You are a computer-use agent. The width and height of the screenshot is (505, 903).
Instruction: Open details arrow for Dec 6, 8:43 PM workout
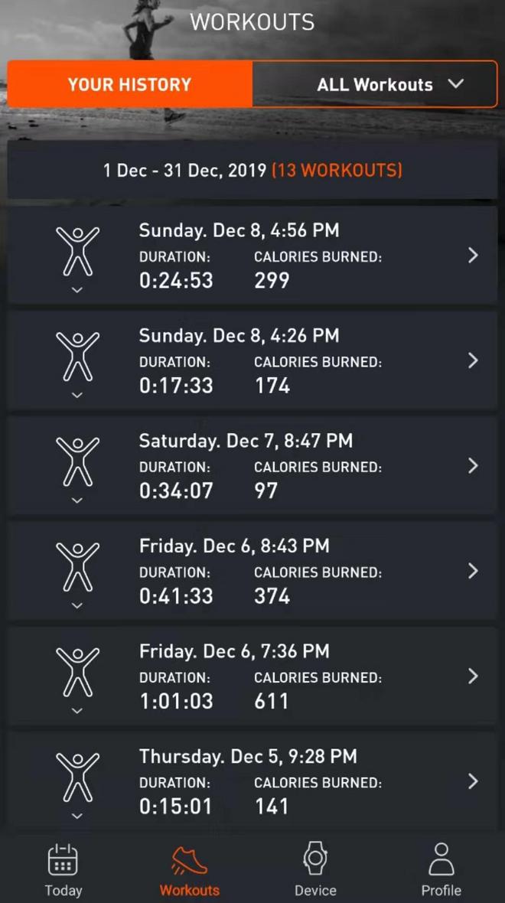point(473,571)
